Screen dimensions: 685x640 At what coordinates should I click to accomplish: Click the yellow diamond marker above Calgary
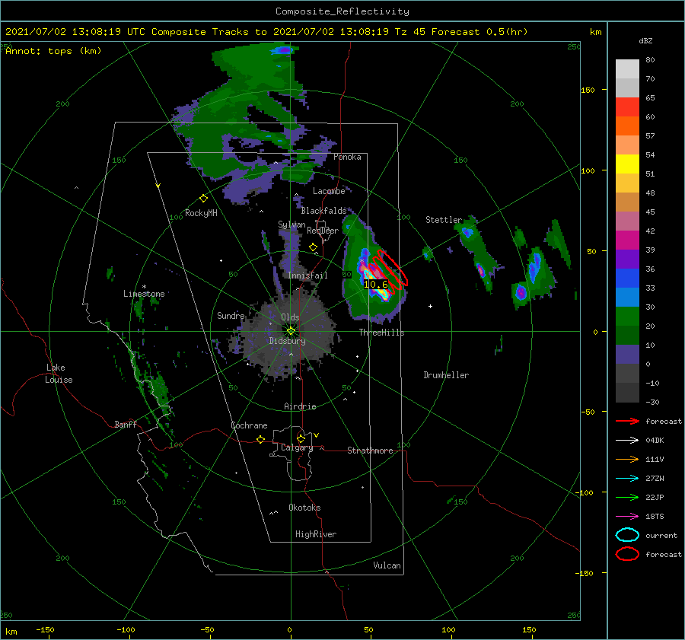pos(301,438)
